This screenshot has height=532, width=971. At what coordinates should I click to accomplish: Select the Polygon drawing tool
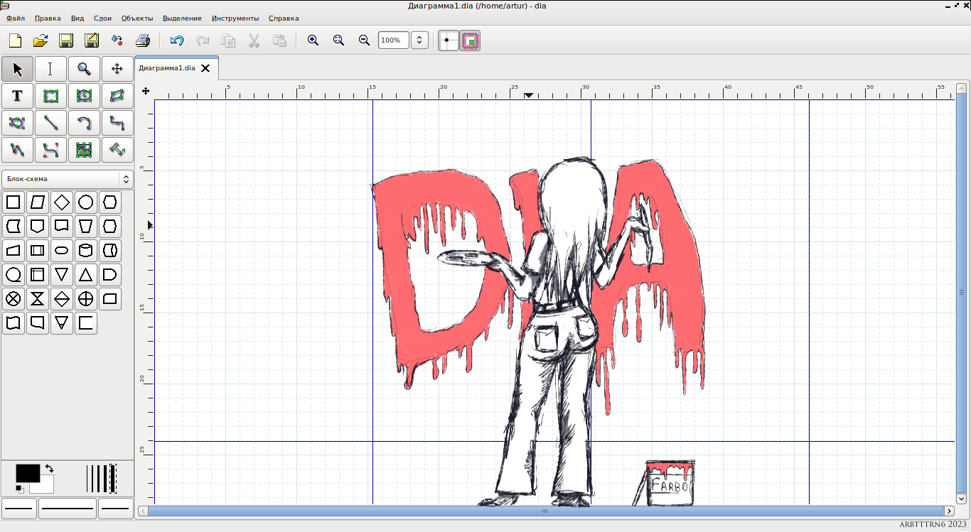pos(117,96)
